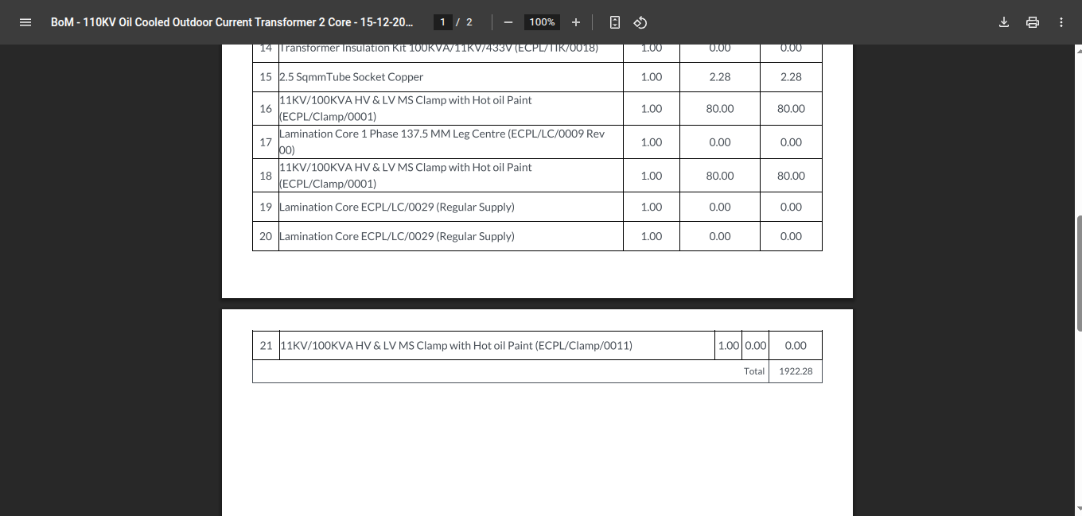
Task: Click the fit to page icon
Action: point(615,22)
